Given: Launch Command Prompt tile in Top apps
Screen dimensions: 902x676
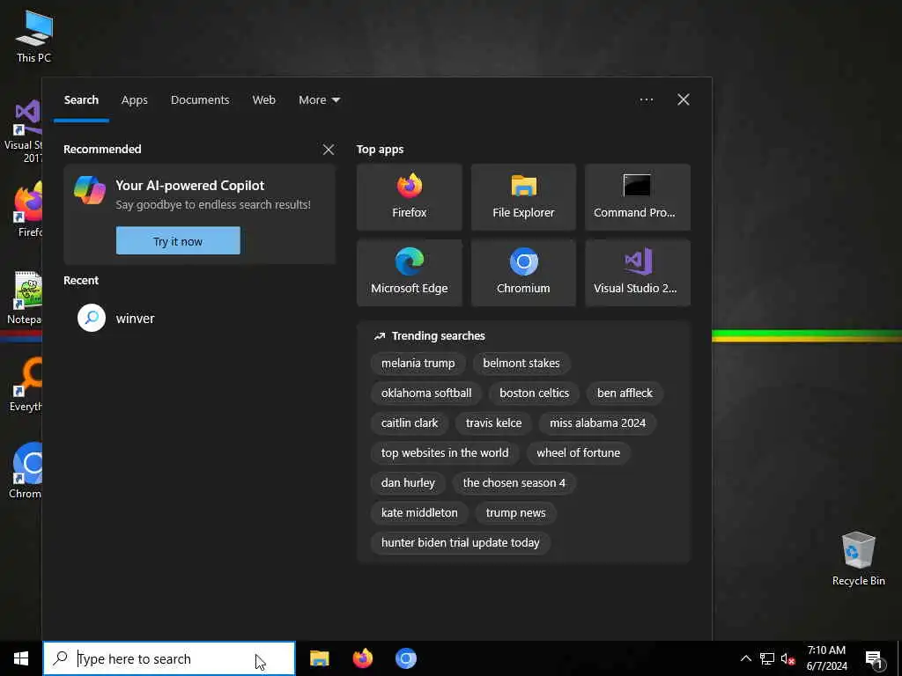Looking at the screenshot, I should [638, 196].
